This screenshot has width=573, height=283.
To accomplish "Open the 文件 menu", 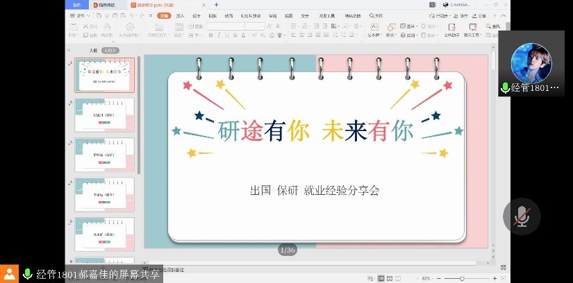I will [80, 15].
